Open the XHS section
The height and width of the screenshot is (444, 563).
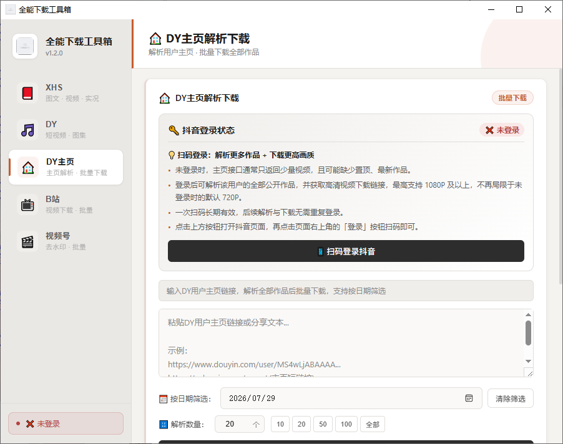tap(66, 93)
